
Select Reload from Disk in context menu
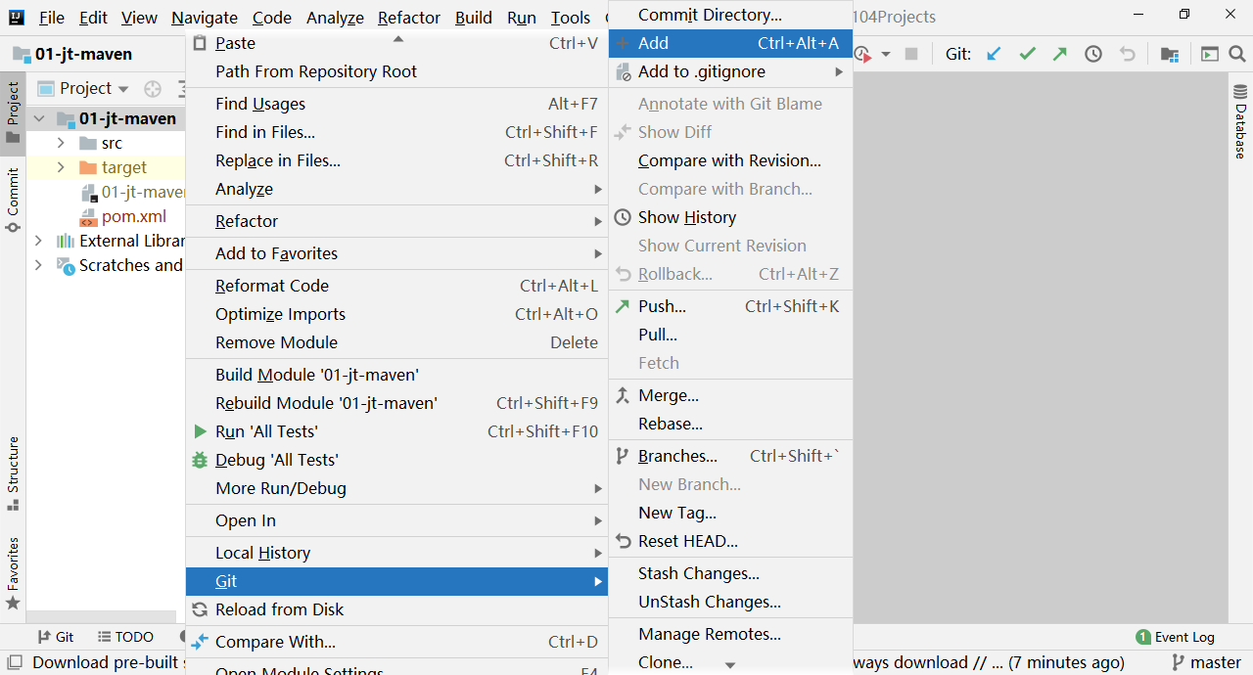pos(396,609)
